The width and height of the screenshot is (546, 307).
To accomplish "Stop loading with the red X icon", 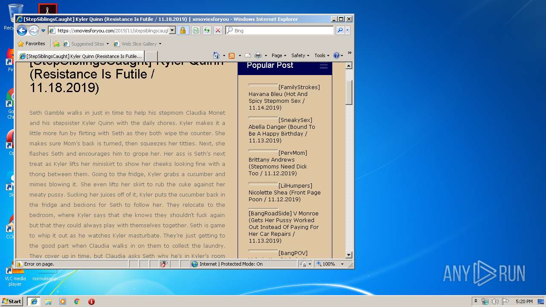I will pos(218,31).
